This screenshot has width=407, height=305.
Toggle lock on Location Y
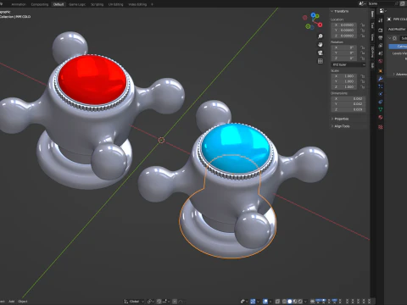[363, 30]
